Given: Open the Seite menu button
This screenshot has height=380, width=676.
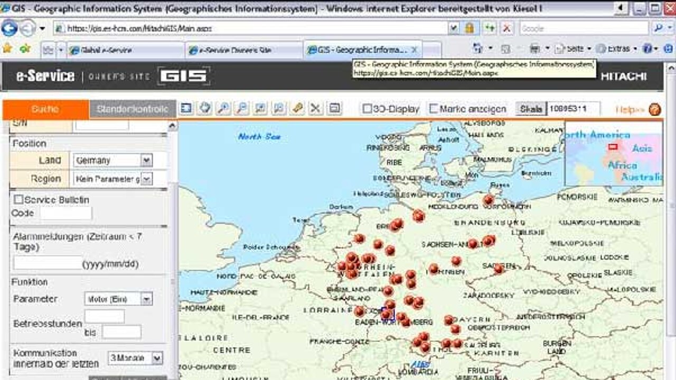Looking at the screenshot, I should (x=573, y=49).
